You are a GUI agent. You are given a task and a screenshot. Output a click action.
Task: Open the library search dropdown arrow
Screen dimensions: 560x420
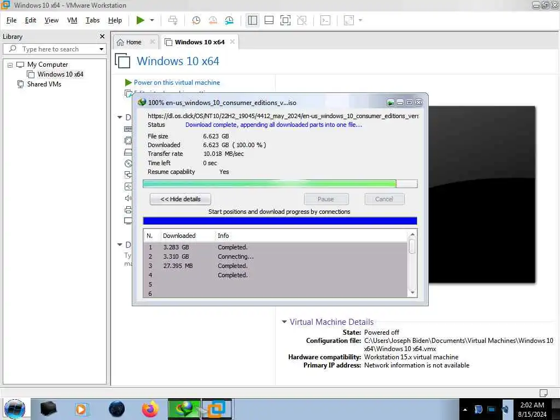(x=101, y=49)
